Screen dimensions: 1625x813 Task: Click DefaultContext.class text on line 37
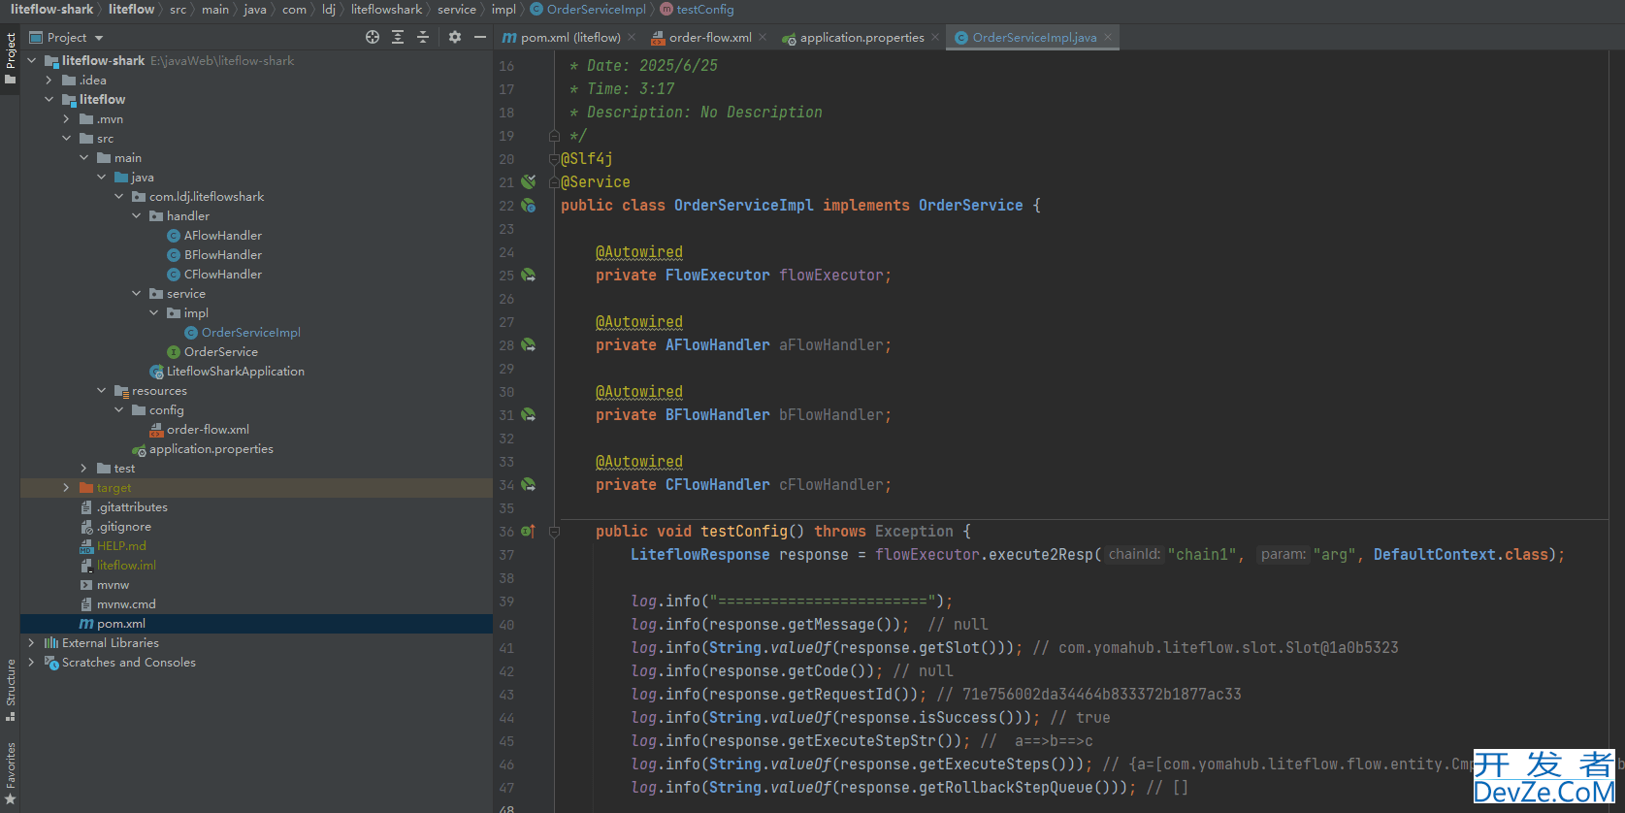click(x=1461, y=554)
